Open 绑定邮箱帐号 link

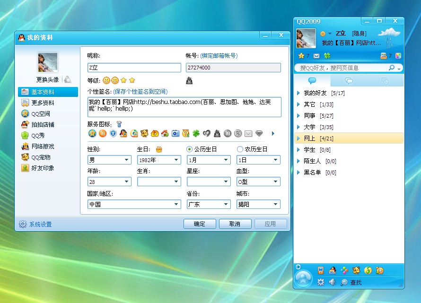[x=219, y=56]
